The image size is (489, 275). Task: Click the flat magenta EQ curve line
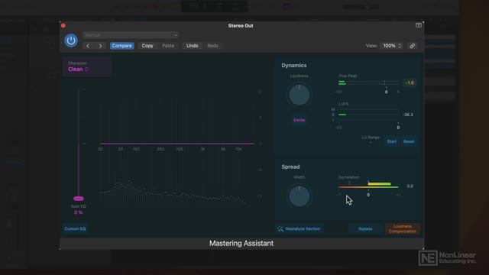coord(177,144)
